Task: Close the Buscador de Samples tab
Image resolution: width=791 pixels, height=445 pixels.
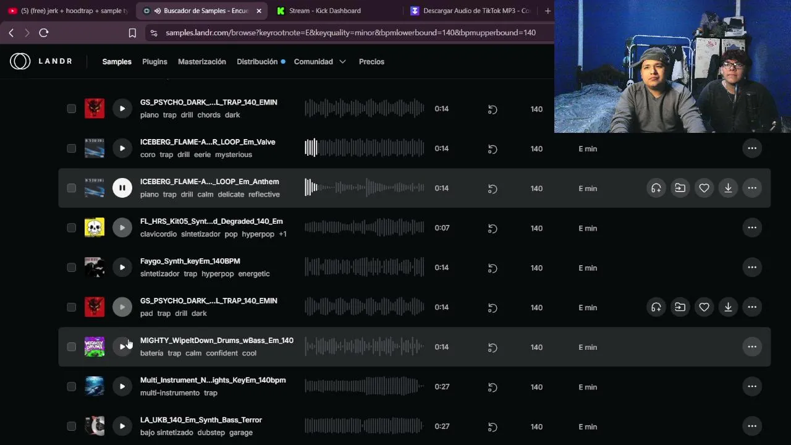Action: pyautogui.click(x=259, y=11)
